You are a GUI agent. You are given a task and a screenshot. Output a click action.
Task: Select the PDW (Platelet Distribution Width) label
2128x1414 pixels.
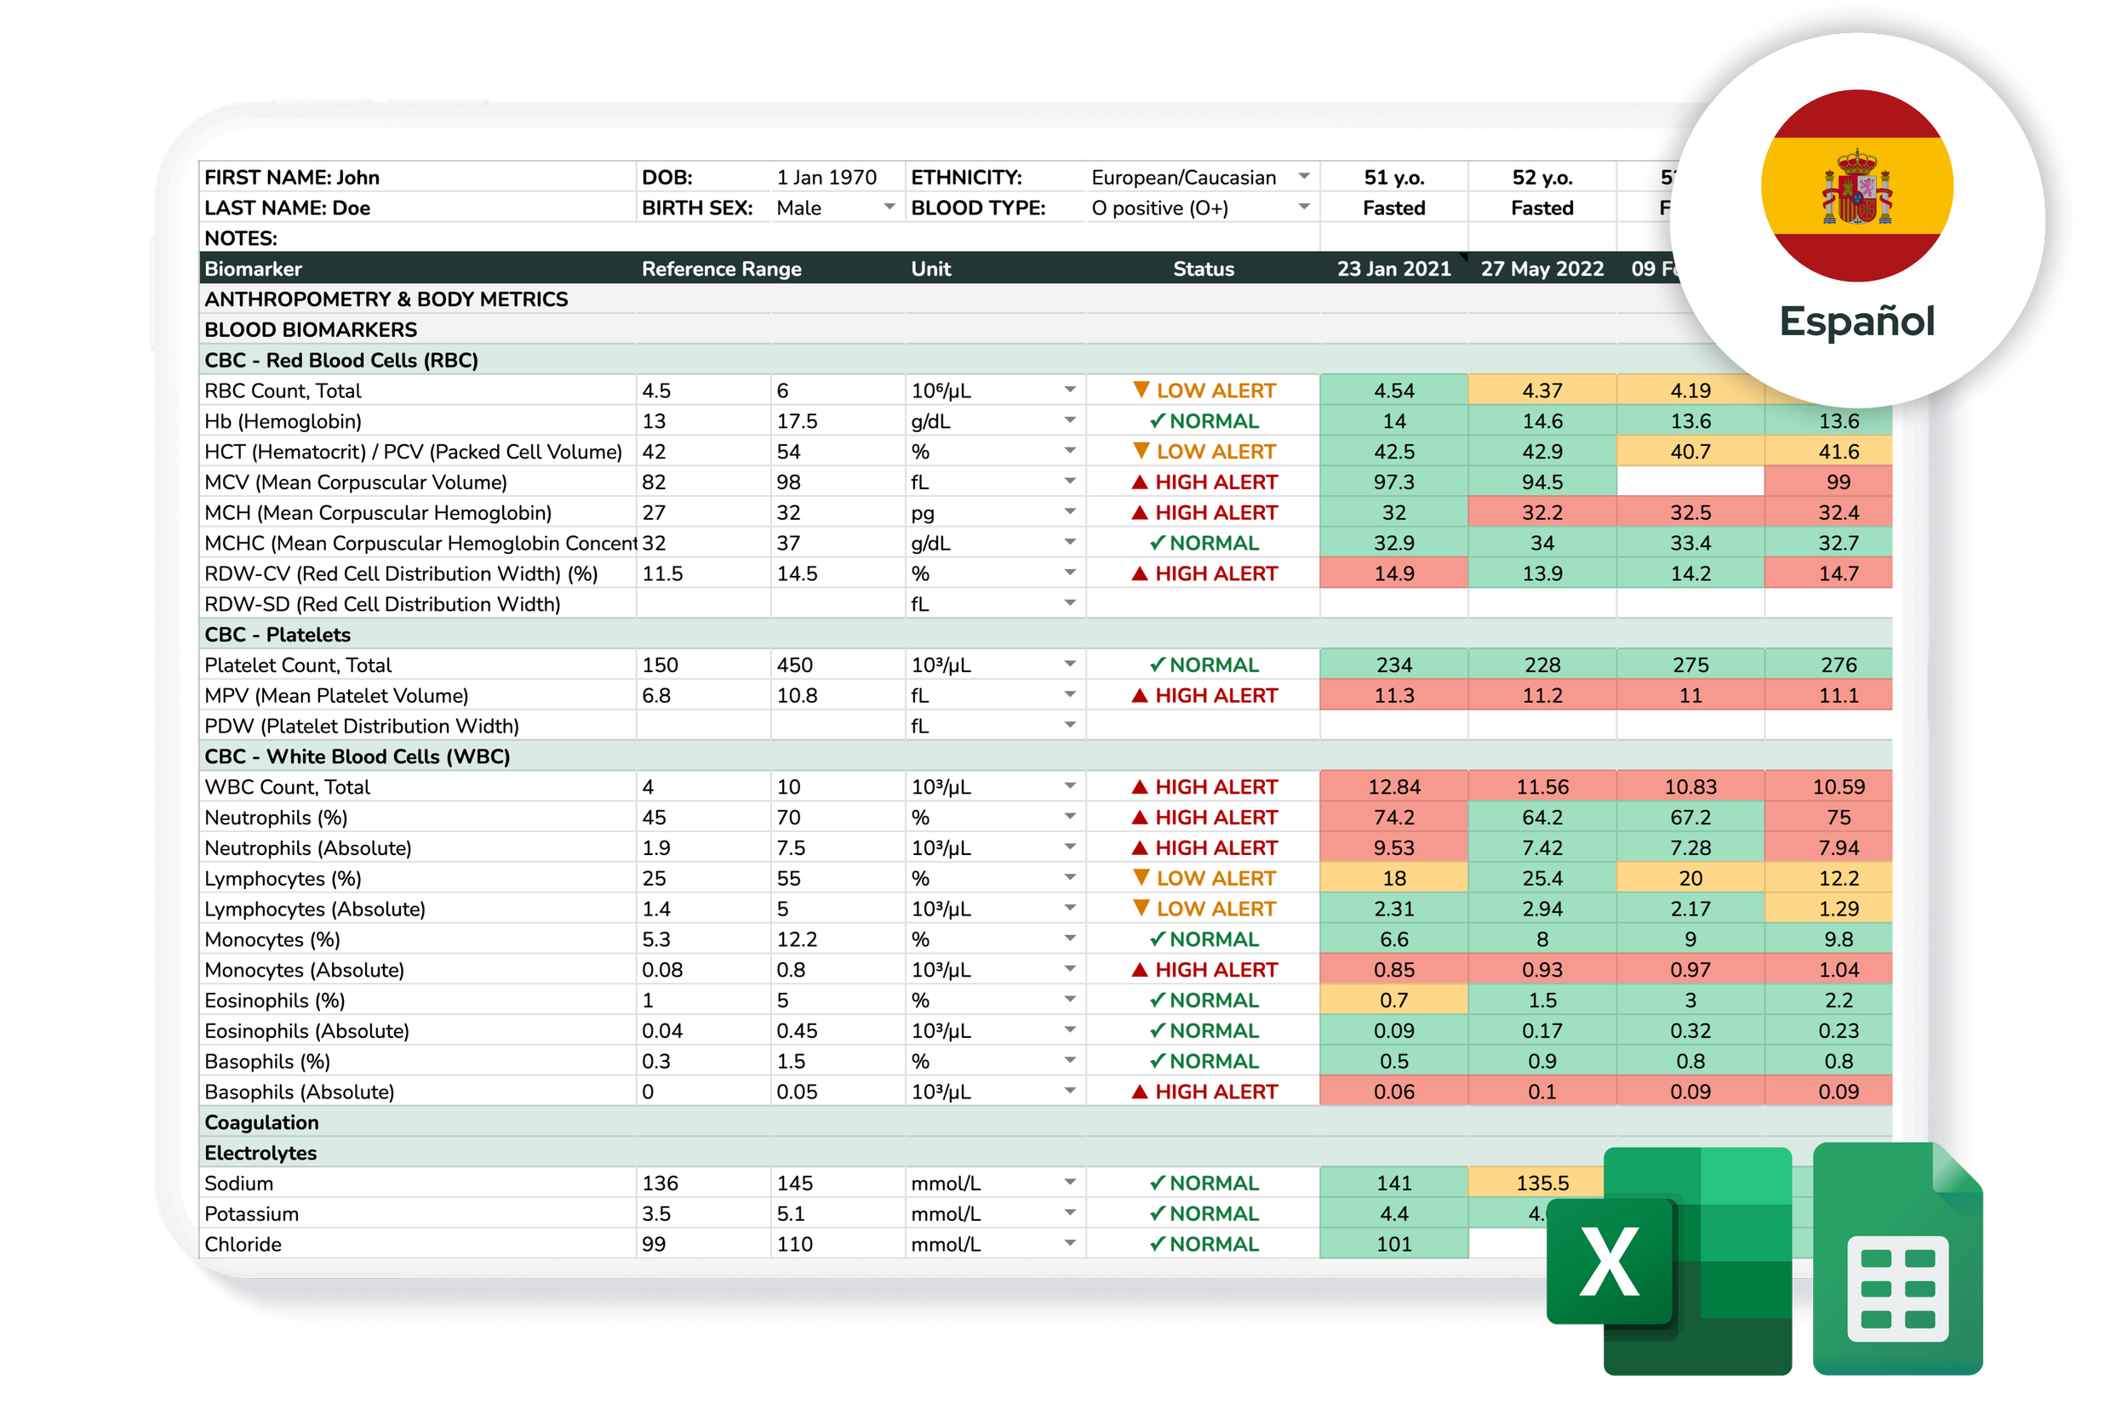pyautogui.click(x=361, y=726)
